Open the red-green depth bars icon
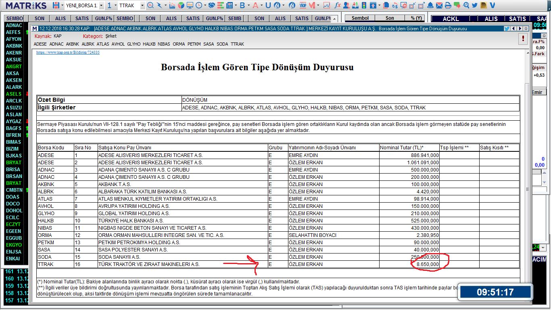The width and height of the screenshot is (551, 310). pos(221,5)
